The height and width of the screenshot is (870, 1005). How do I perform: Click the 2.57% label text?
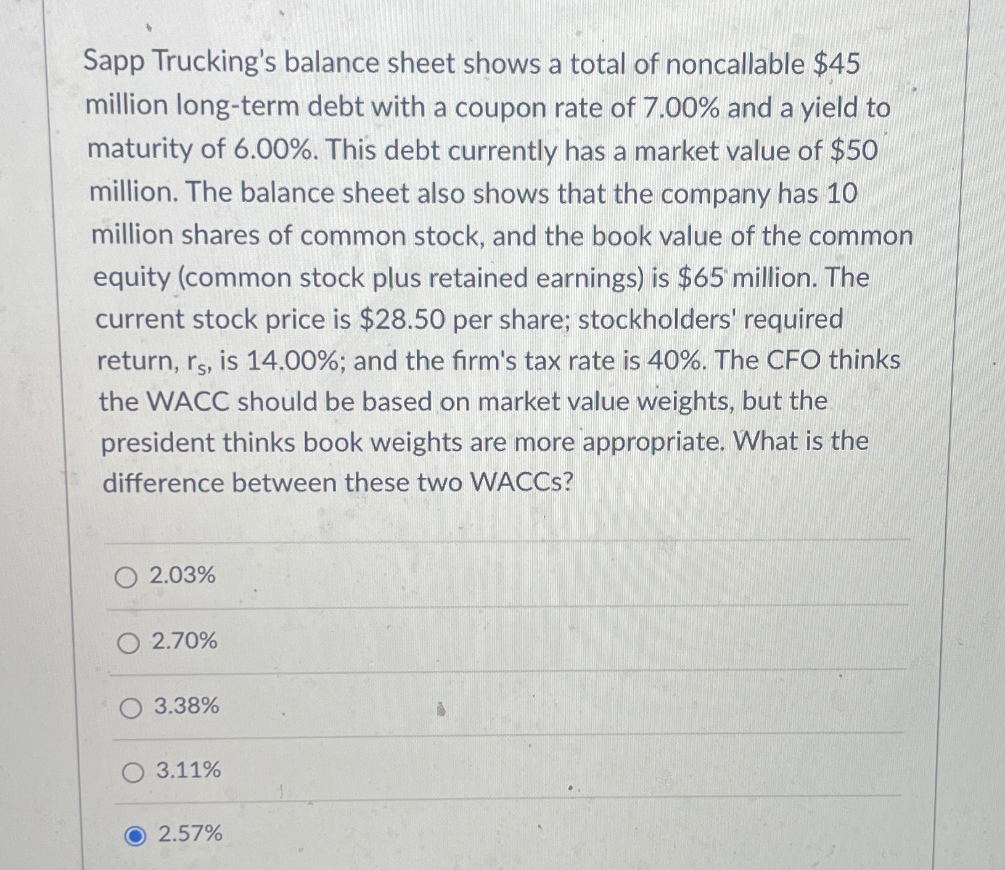pos(189,835)
